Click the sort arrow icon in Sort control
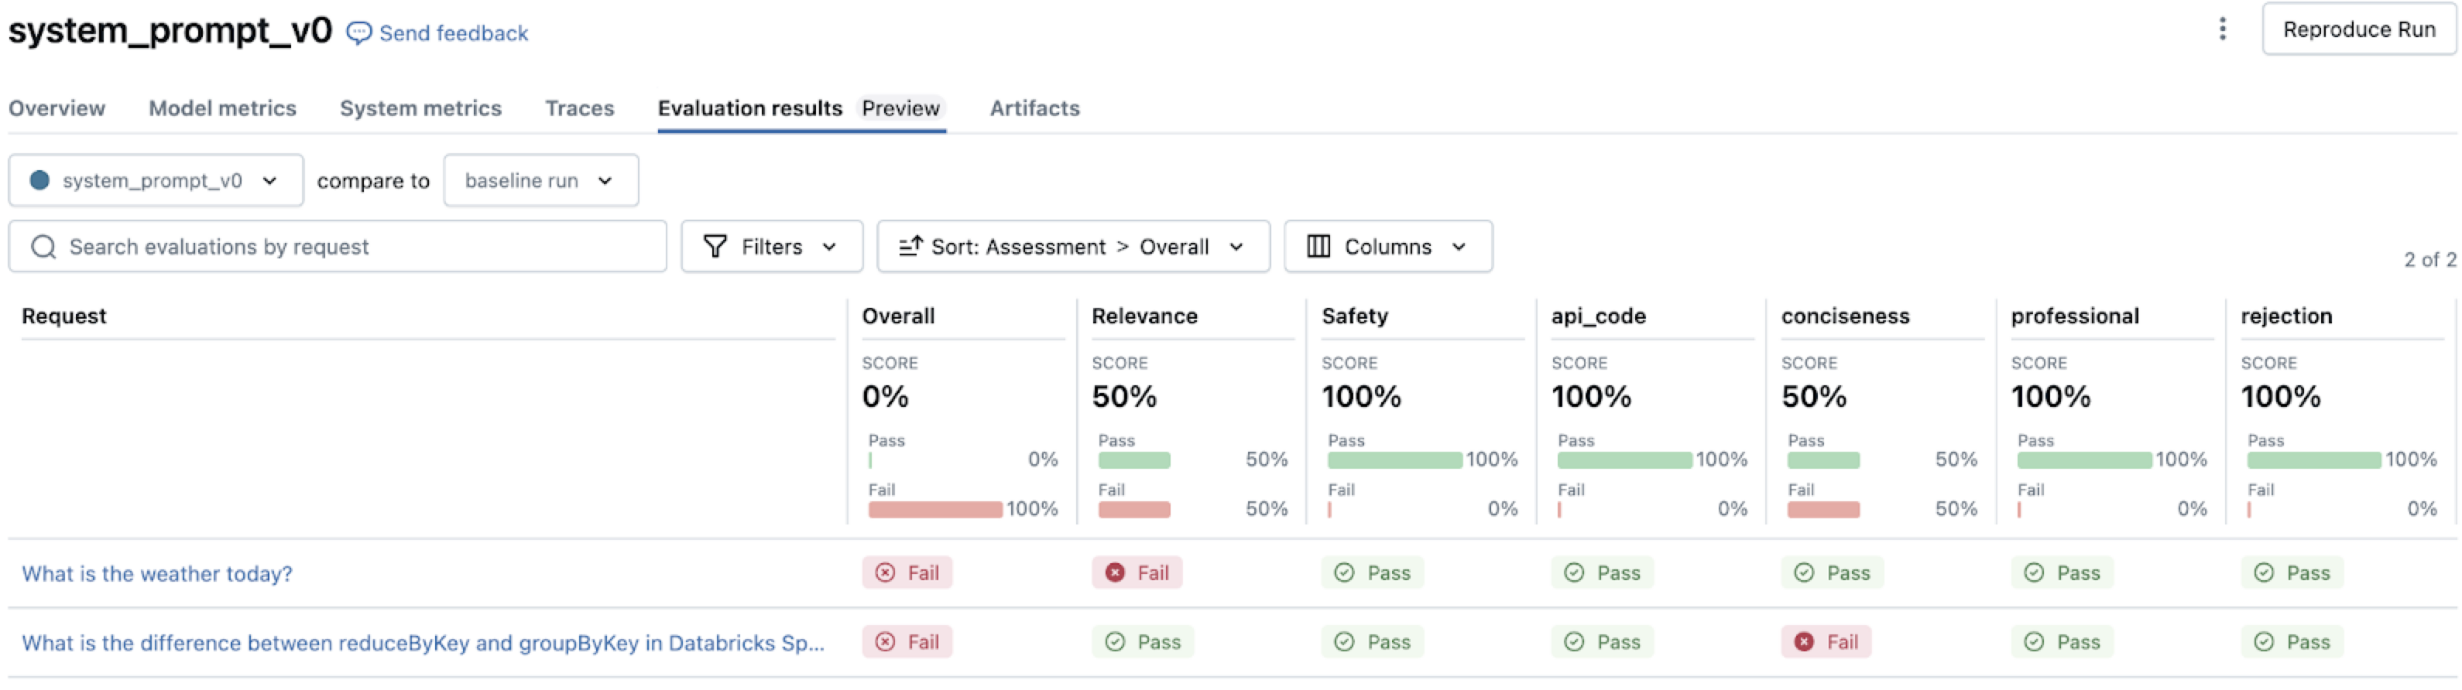 pyautogui.click(x=910, y=246)
